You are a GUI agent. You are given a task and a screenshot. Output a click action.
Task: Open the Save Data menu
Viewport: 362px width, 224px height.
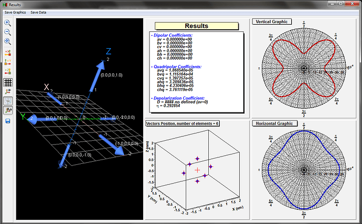point(38,12)
